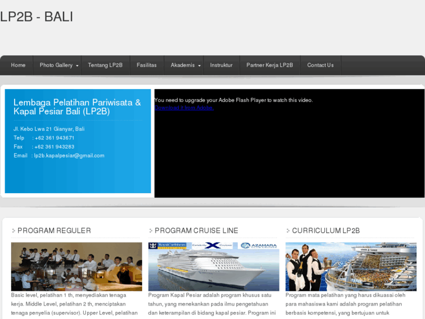This screenshot has width=425, height=319.
Task: Click the Telp number +62 361 943671
Action: 54,138
